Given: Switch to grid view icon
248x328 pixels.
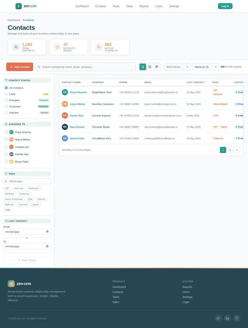Looking at the screenshot, I should tap(150, 67).
